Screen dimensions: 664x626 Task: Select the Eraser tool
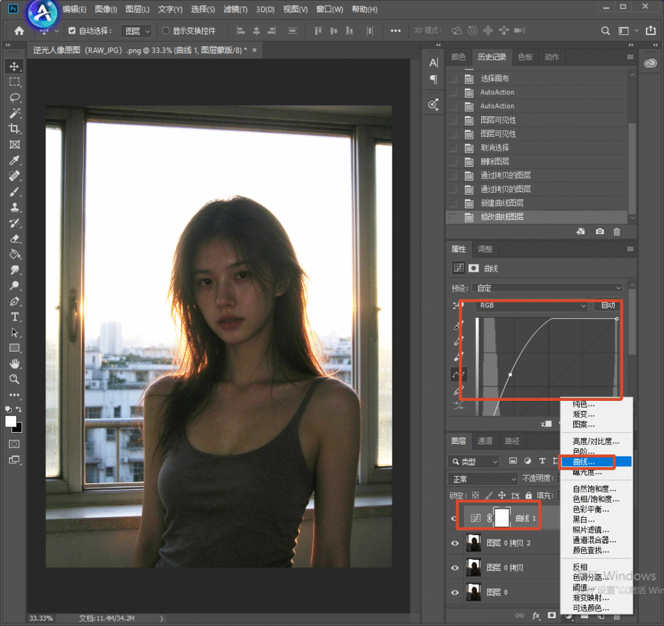tap(14, 239)
